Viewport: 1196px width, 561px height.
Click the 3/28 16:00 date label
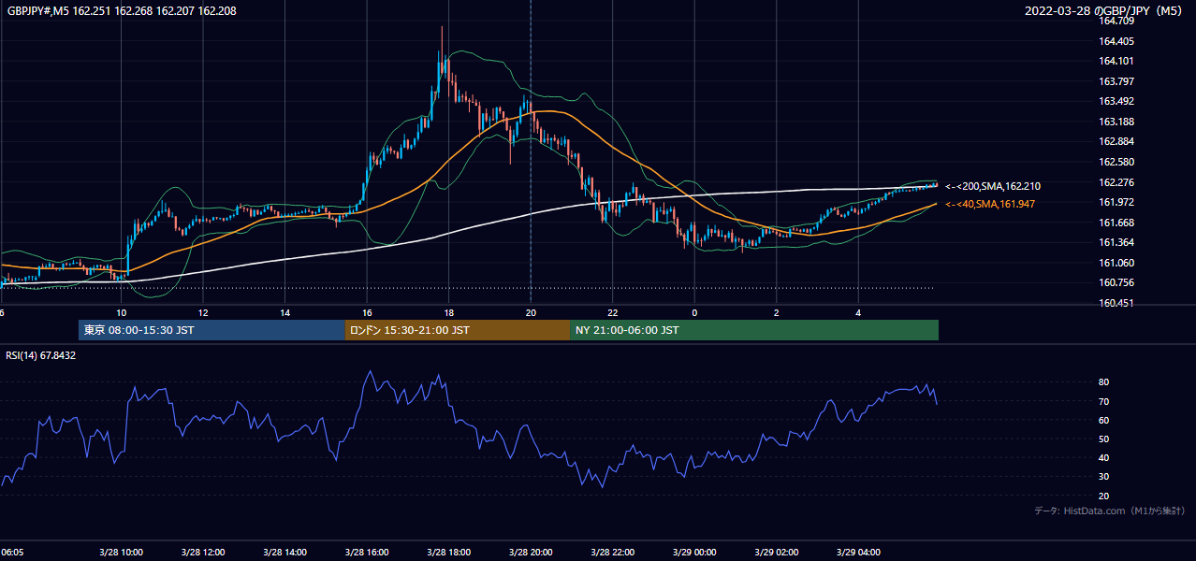[368, 553]
